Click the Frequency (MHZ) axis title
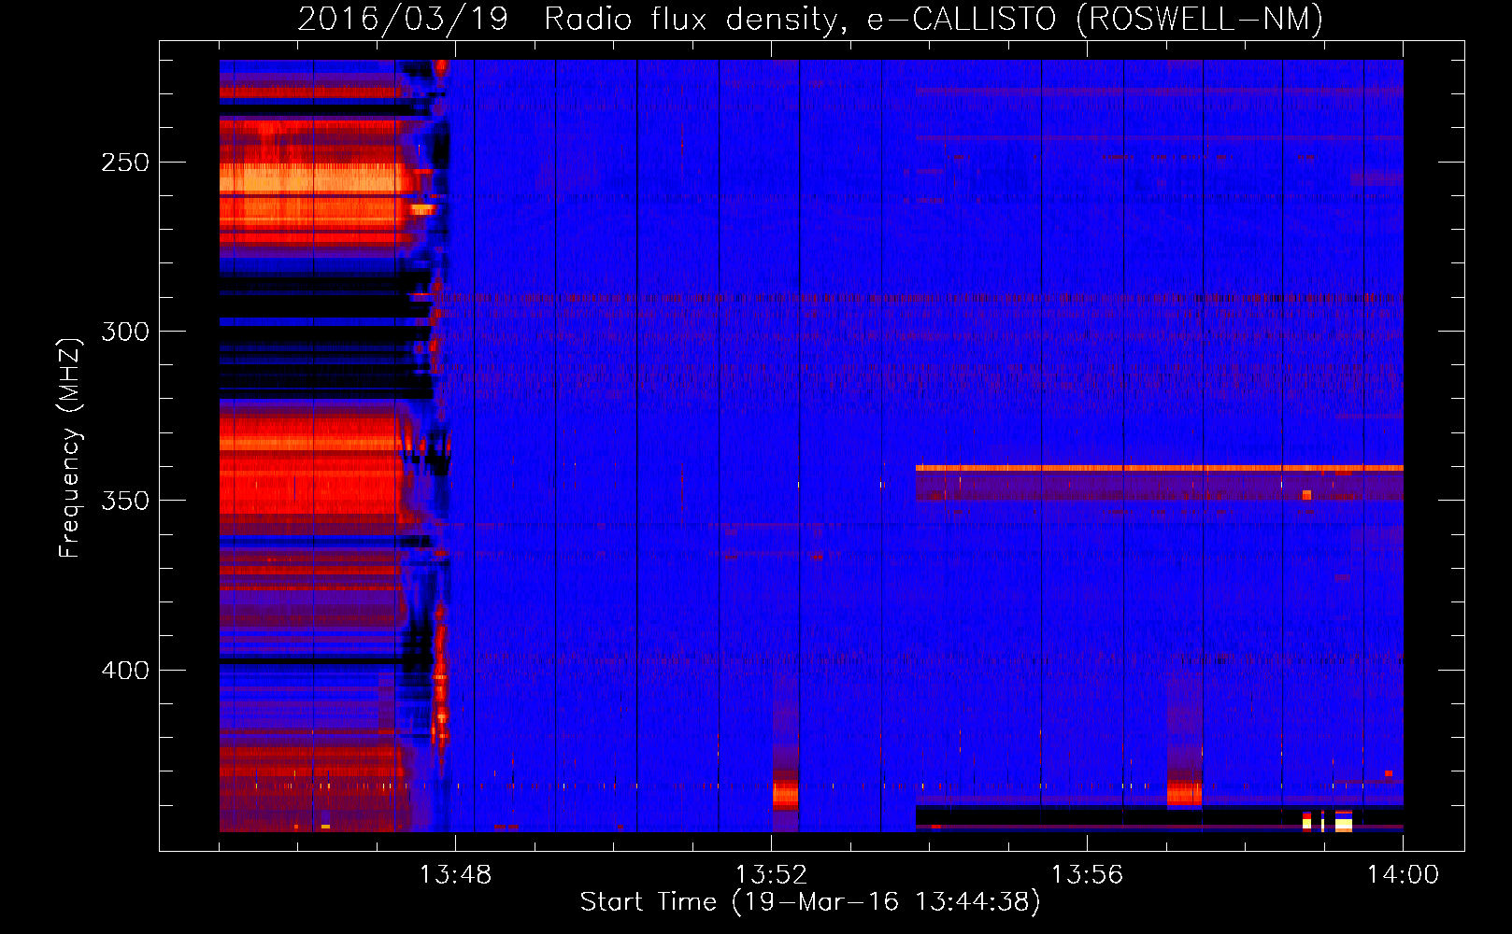 (x=70, y=448)
